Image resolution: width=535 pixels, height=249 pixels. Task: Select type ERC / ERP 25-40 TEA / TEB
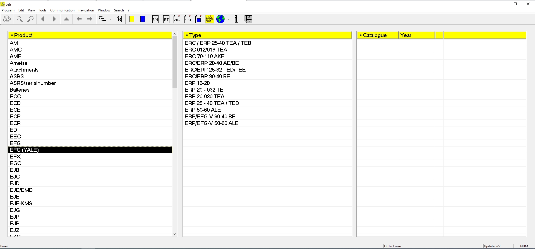(267, 43)
